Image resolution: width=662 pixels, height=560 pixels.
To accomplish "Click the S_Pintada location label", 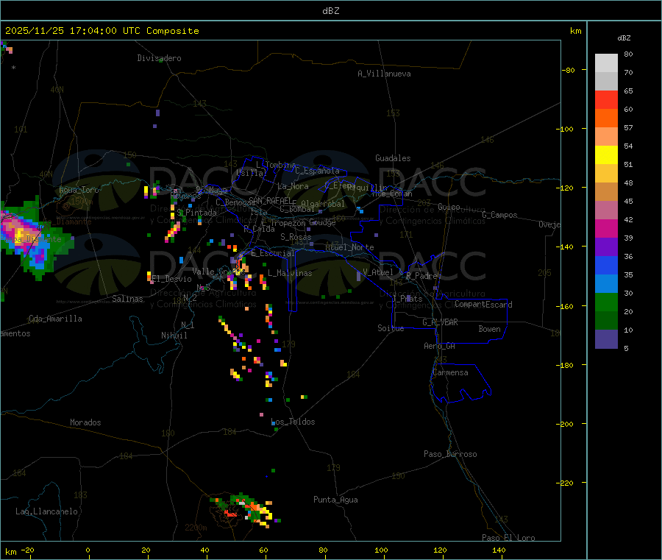I will pyautogui.click(x=196, y=213).
